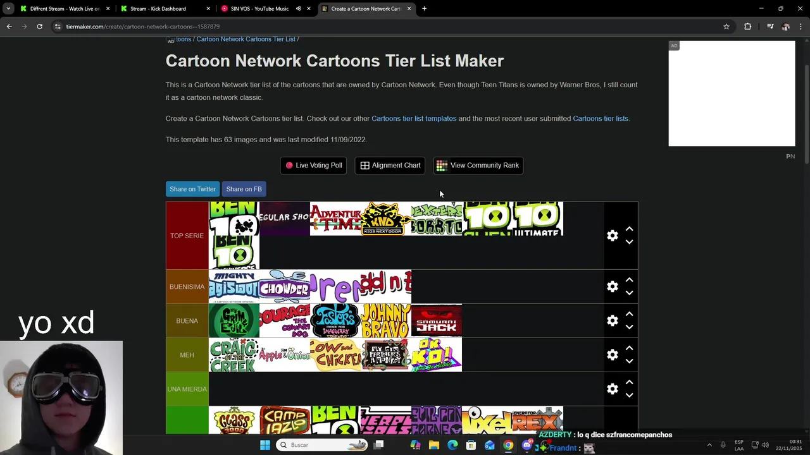
Task: Open settings gear for BUENISIMA tier
Action: [x=612, y=286]
